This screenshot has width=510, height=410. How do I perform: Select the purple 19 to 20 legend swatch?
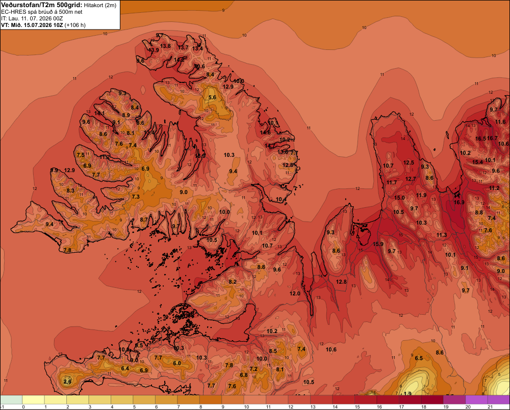[x=454, y=400]
